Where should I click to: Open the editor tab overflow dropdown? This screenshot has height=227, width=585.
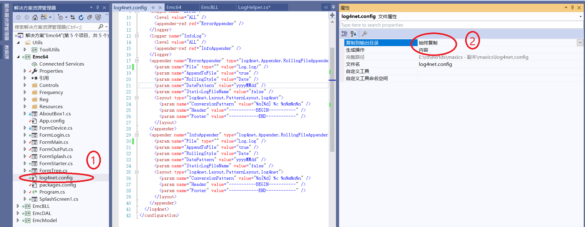pos(333,7)
